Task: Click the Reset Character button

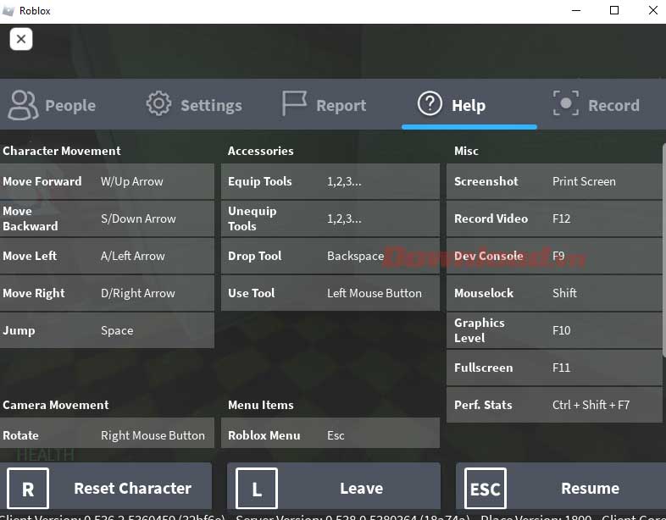Action: (106, 486)
